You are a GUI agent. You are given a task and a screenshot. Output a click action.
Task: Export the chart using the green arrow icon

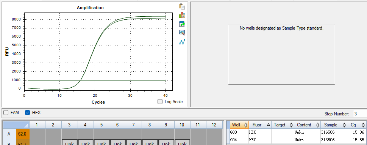point(182,24)
